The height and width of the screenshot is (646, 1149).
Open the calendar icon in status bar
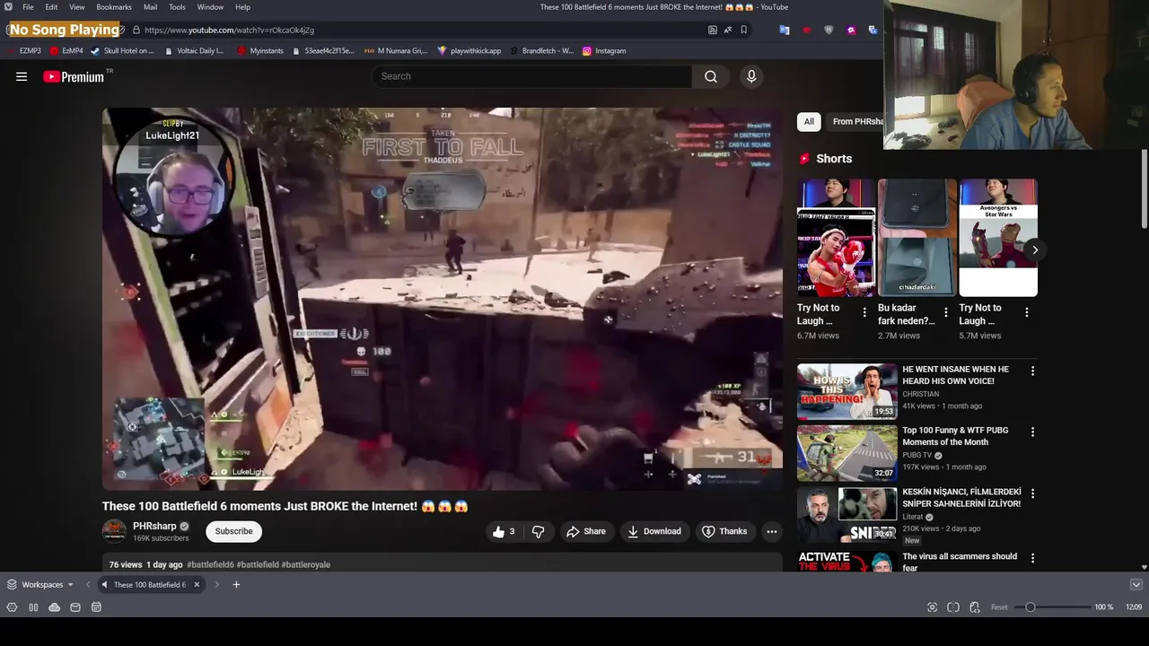pos(96,607)
